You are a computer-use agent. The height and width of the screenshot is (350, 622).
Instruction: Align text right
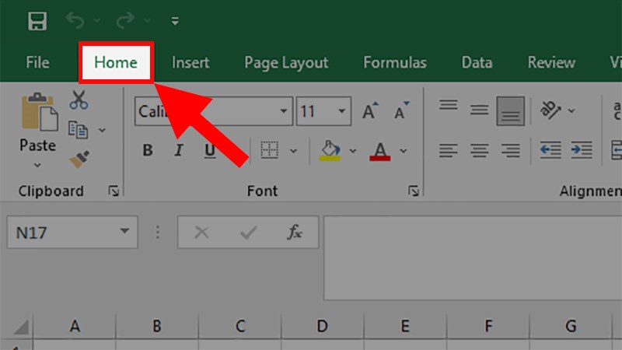(x=510, y=150)
